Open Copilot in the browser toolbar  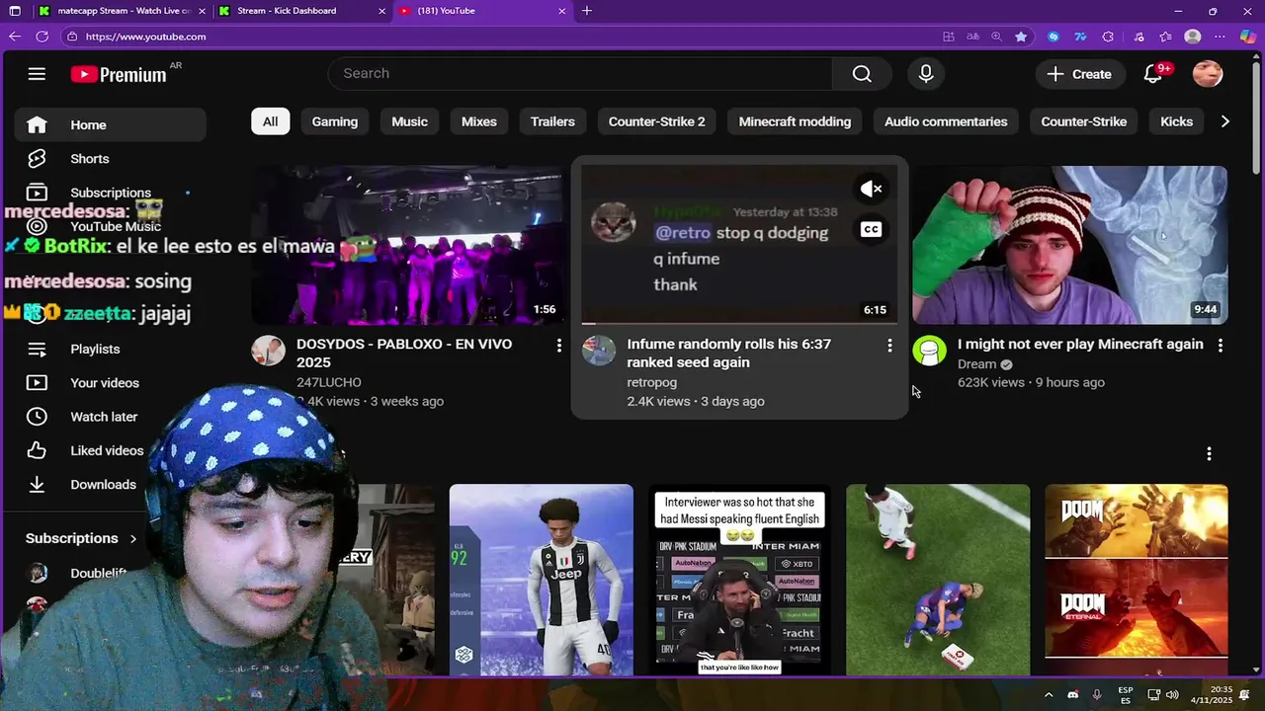tap(1248, 37)
